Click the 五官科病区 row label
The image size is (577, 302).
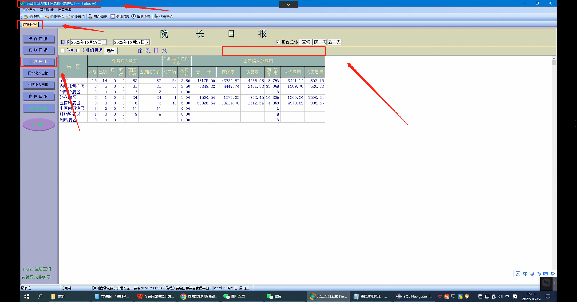click(x=70, y=103)
